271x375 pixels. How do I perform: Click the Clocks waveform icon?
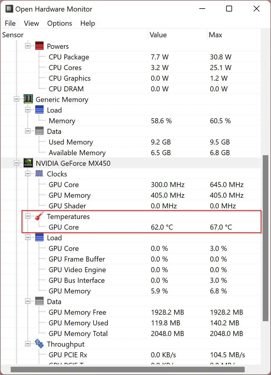click(39, 174)
